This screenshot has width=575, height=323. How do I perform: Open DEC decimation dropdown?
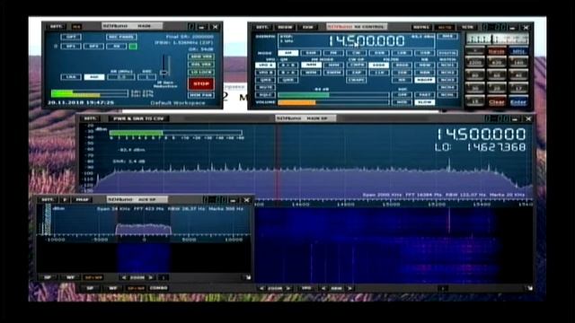click(x=146, y=77)
